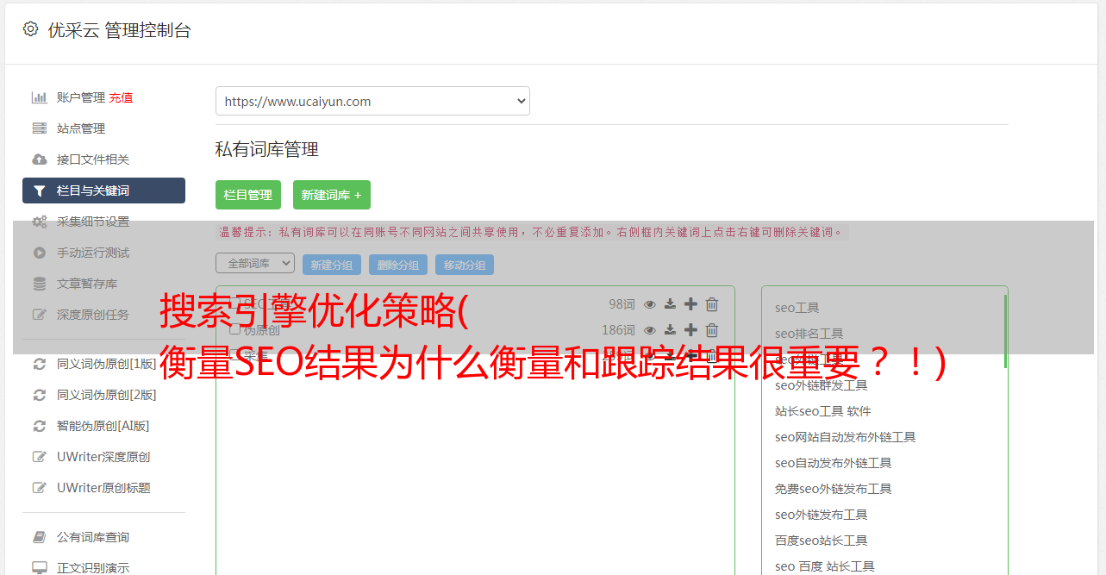The height and width of the screenshot is (575, 1106).
Task: Select the highlighted 栏目与关键词 sidebar item
Action: point(103,191)
